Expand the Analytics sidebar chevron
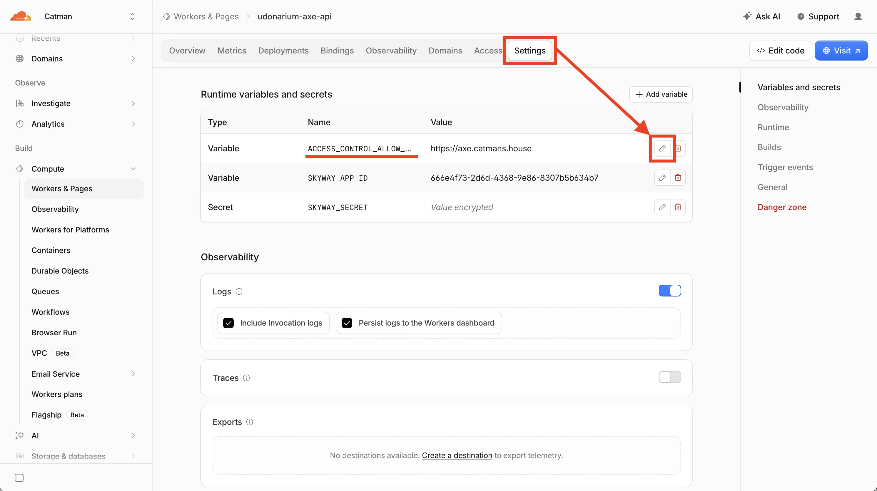This screenshot has width=877, height=491. click(133, 124)
